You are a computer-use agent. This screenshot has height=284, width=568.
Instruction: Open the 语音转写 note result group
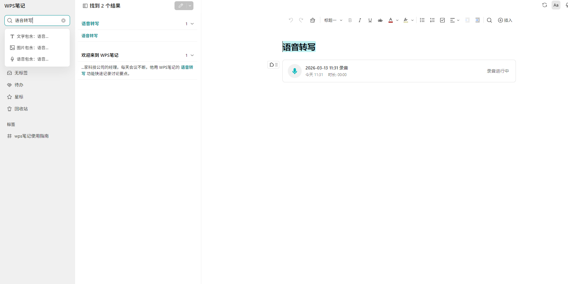(90, 24)
